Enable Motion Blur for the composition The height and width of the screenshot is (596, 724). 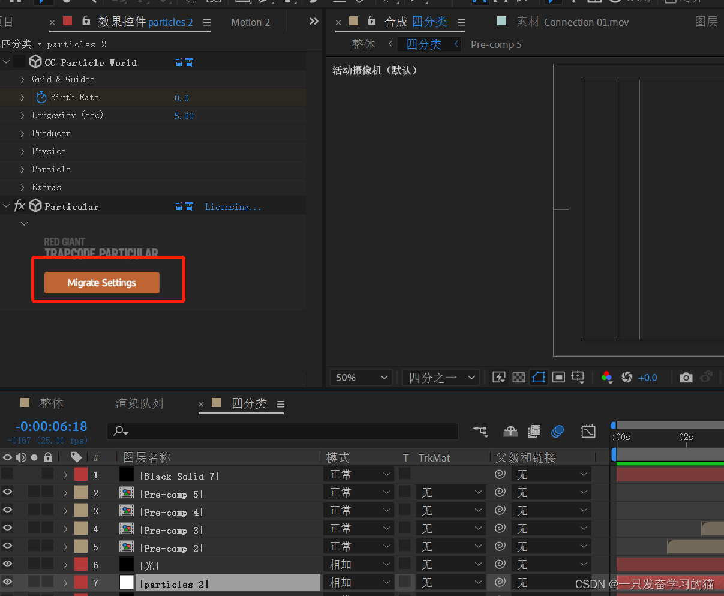pos(558,431)
